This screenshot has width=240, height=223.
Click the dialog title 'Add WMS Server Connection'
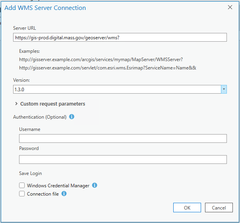click(x=45, y=8)
